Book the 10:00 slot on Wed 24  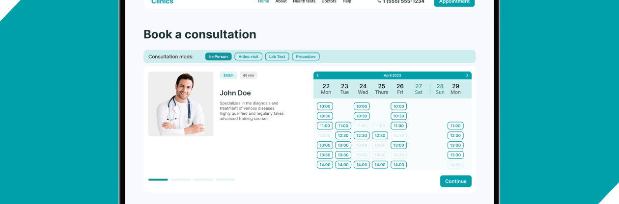coord(362,106)
